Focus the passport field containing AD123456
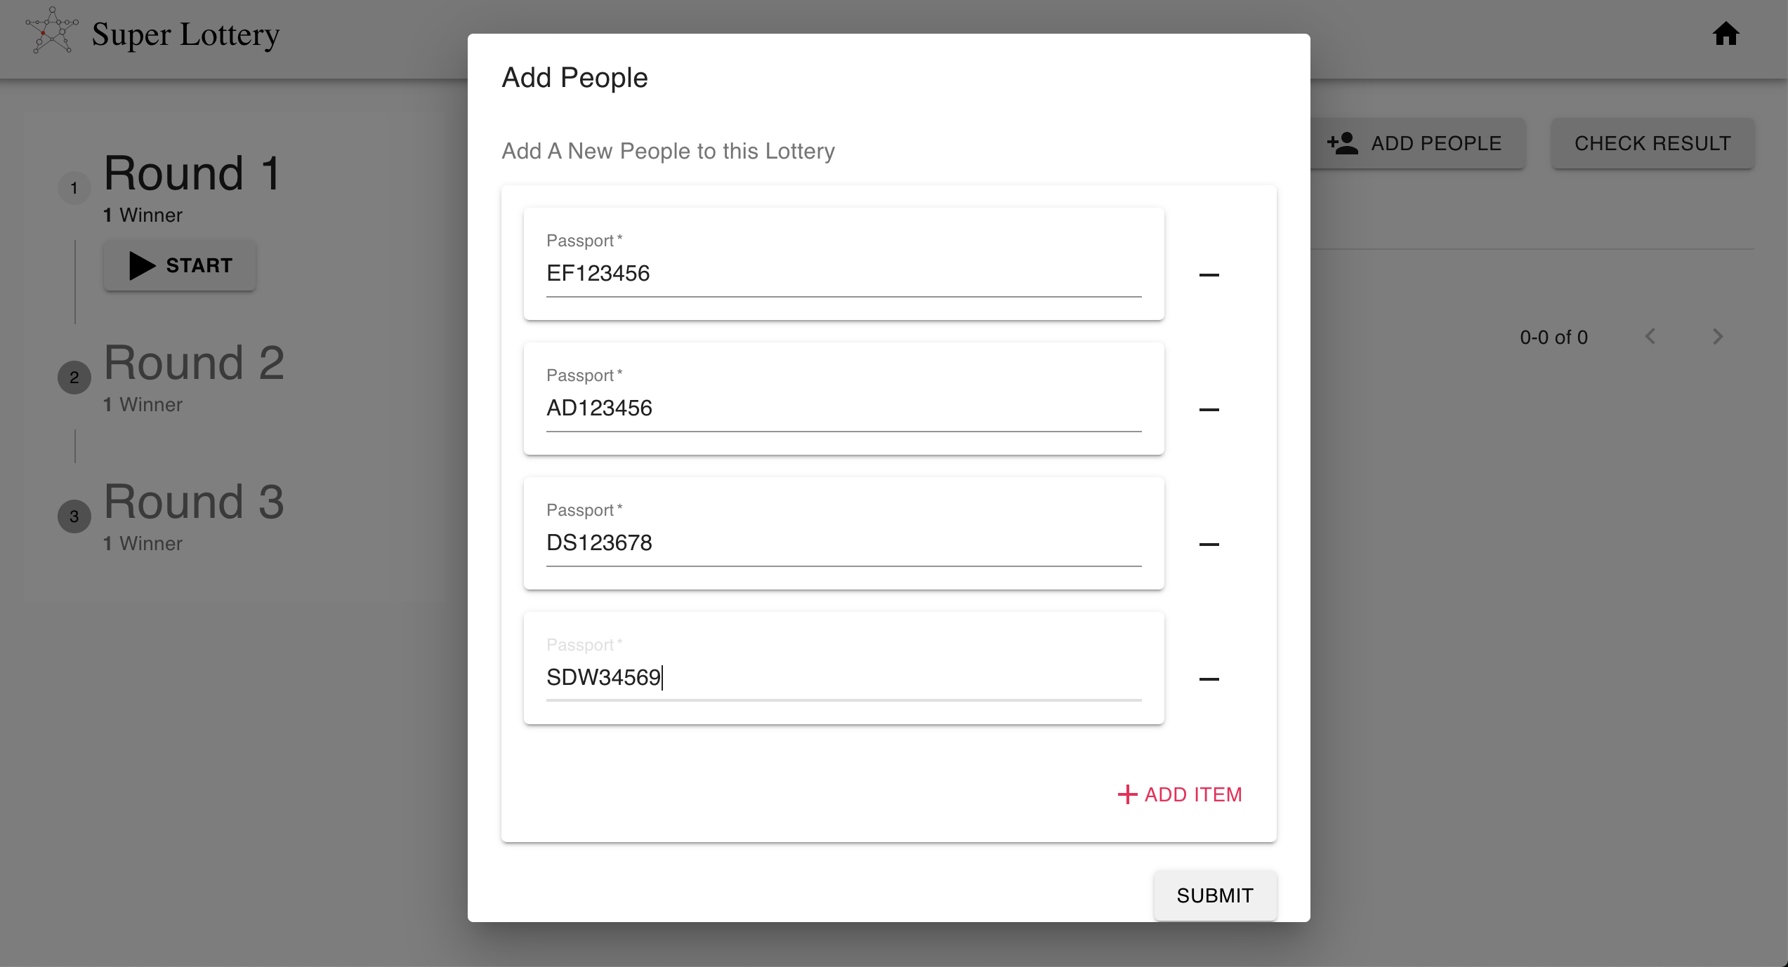The image size is (1788, 967). (x=843, y=408)
